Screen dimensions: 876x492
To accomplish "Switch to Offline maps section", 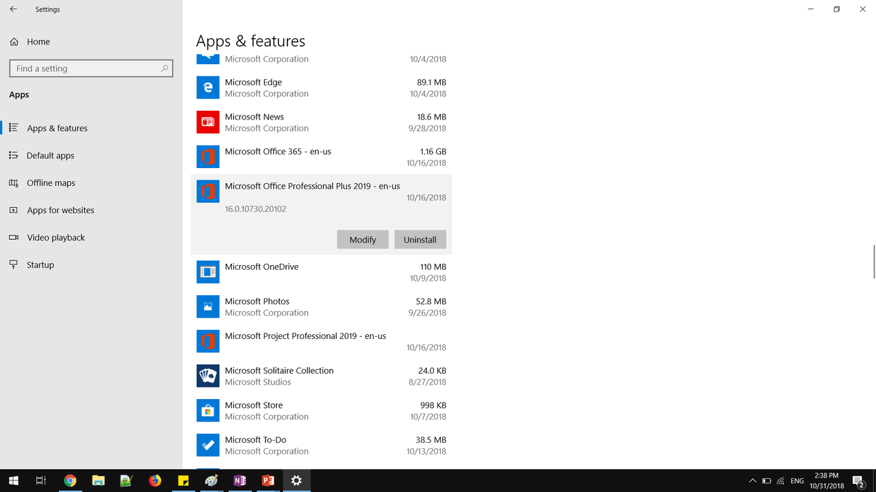I will [x=51, y=183].
